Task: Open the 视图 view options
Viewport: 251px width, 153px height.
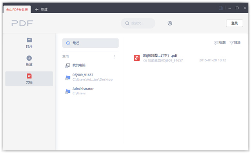Action: pos(220,43)
